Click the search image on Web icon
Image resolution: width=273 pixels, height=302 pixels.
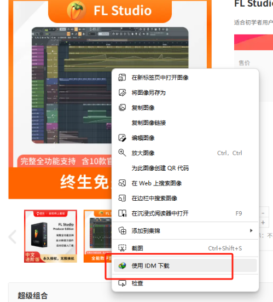point(122,183)
